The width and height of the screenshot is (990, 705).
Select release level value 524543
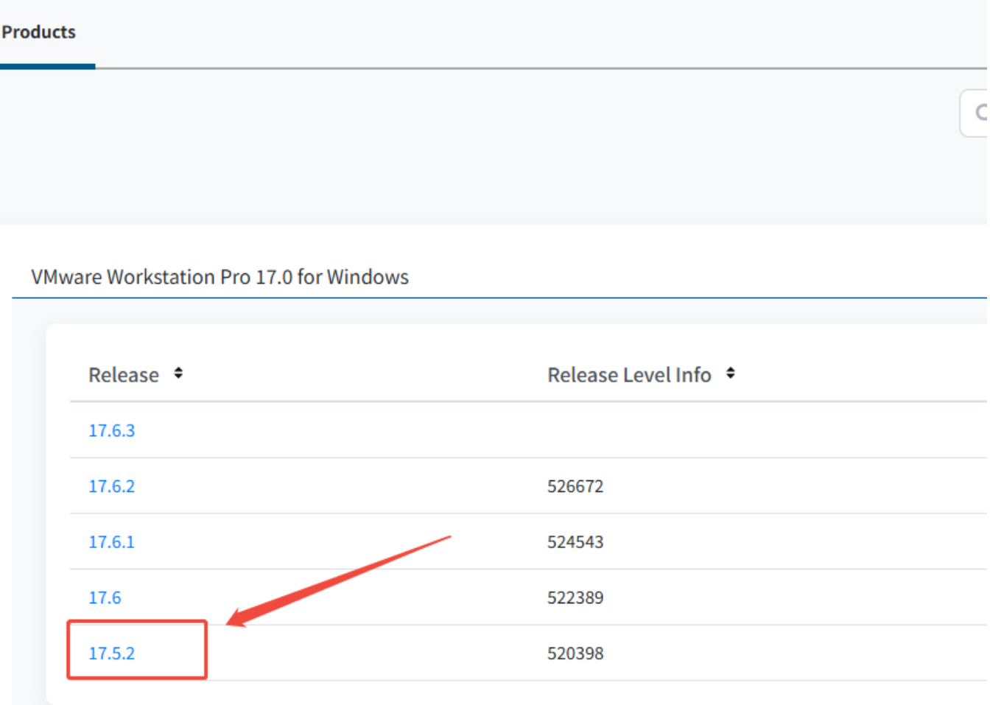coord(575,542)
